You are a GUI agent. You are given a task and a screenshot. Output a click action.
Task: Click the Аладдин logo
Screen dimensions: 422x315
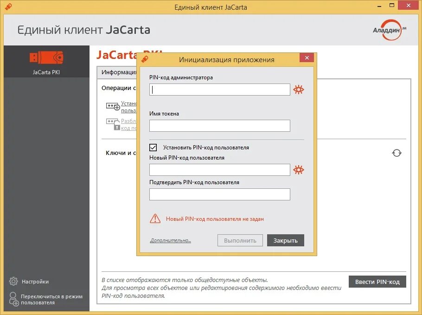[x=389, y=30]
